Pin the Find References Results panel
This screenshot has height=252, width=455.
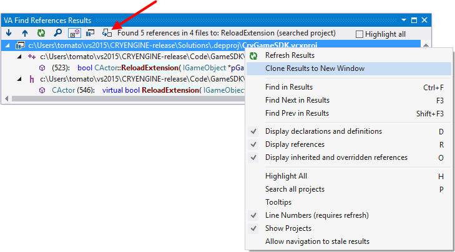pyautogui.click(x=414, y=21)
